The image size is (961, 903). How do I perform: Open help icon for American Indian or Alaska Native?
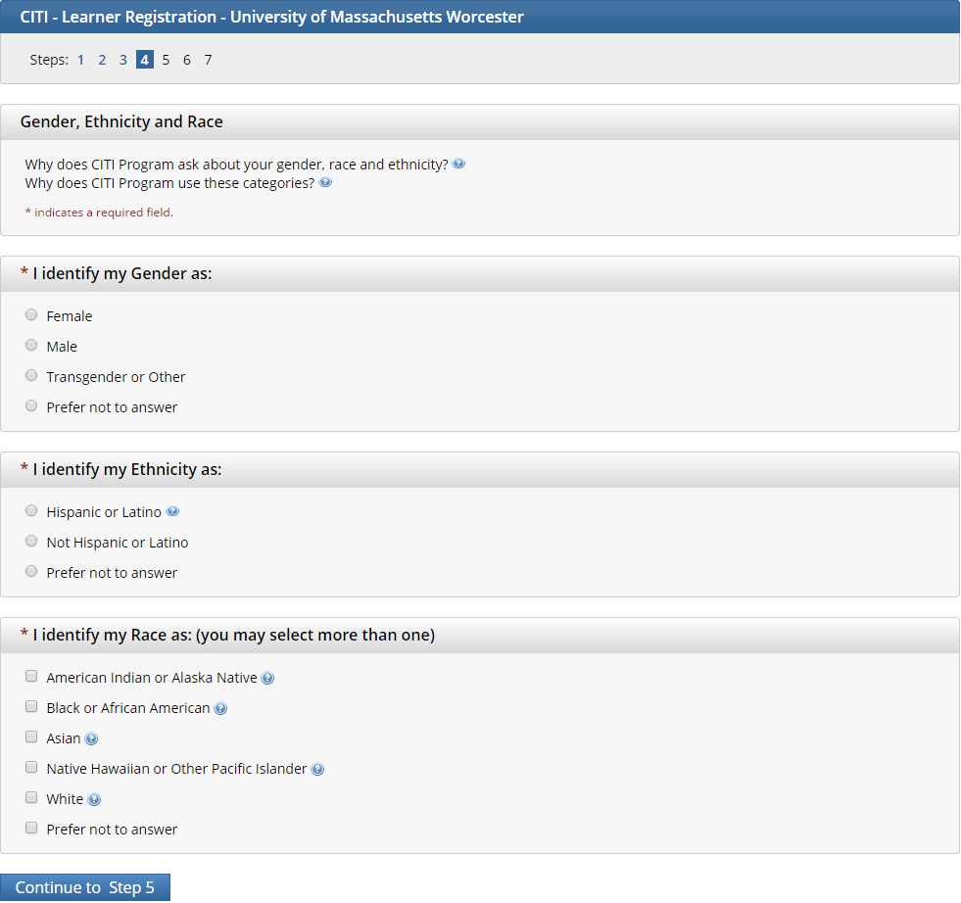pos(267,678)
